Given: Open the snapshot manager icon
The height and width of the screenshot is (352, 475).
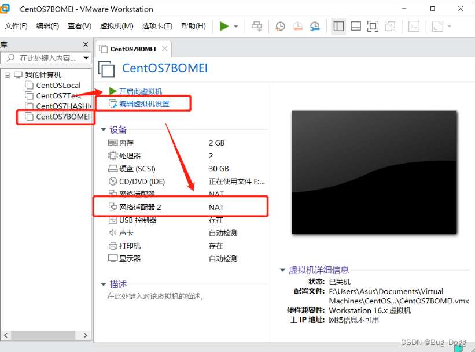Looking at the screenshot, I should click(x=315, y=27).
